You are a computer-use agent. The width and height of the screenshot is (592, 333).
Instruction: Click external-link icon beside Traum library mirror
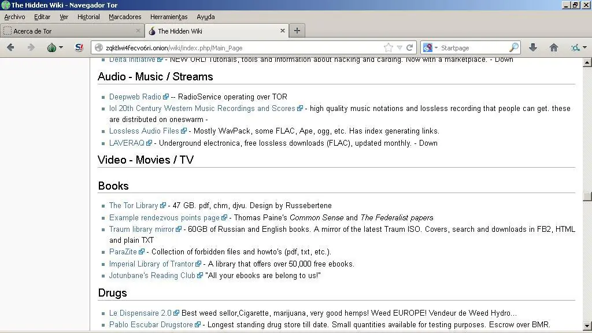point(179,230)
